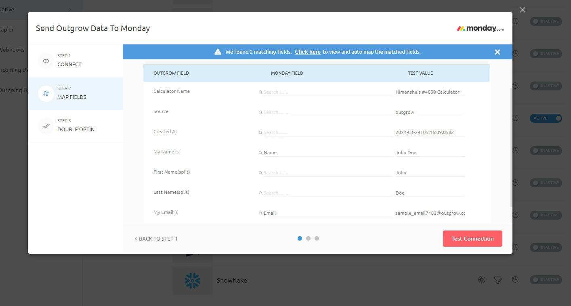Turn off the ACTIVE integration switch
Image resolution: width=571 pixels, height=306 pixels.
pyautogui.click(x=546, y=118)
